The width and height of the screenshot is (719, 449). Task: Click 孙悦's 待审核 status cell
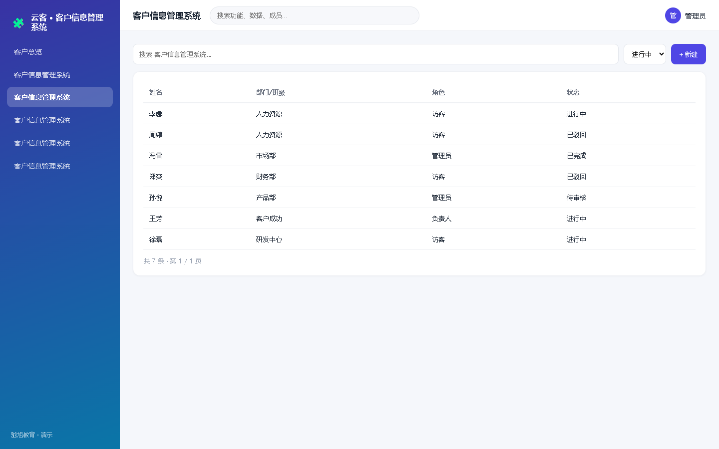(577, 198)
